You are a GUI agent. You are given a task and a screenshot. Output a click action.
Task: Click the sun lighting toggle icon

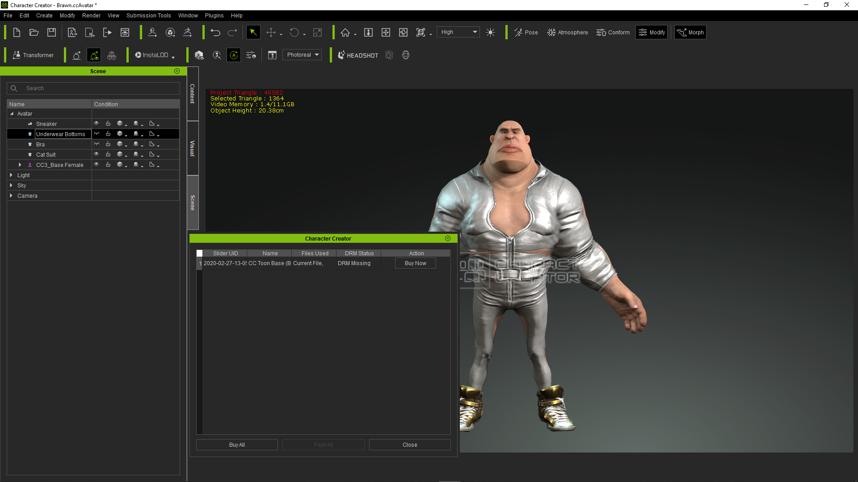coord(490,33)
